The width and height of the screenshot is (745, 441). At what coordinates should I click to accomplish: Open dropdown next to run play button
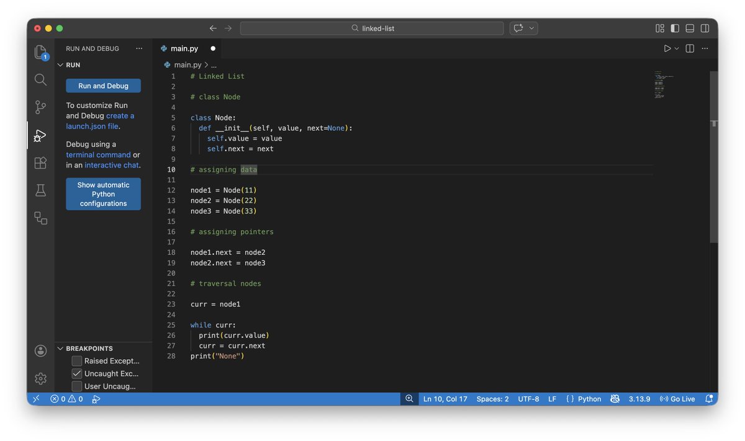click(677, 48)
